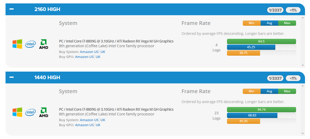Open Buy System Amazon US link in 2160 HIGH

(x=89, y=52)
